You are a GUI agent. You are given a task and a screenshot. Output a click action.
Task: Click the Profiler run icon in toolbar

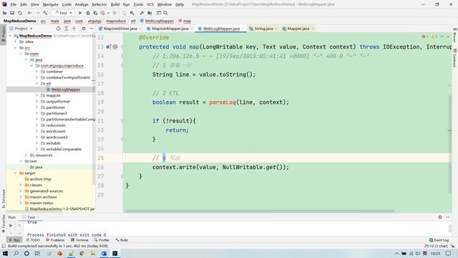click(103, 13)
